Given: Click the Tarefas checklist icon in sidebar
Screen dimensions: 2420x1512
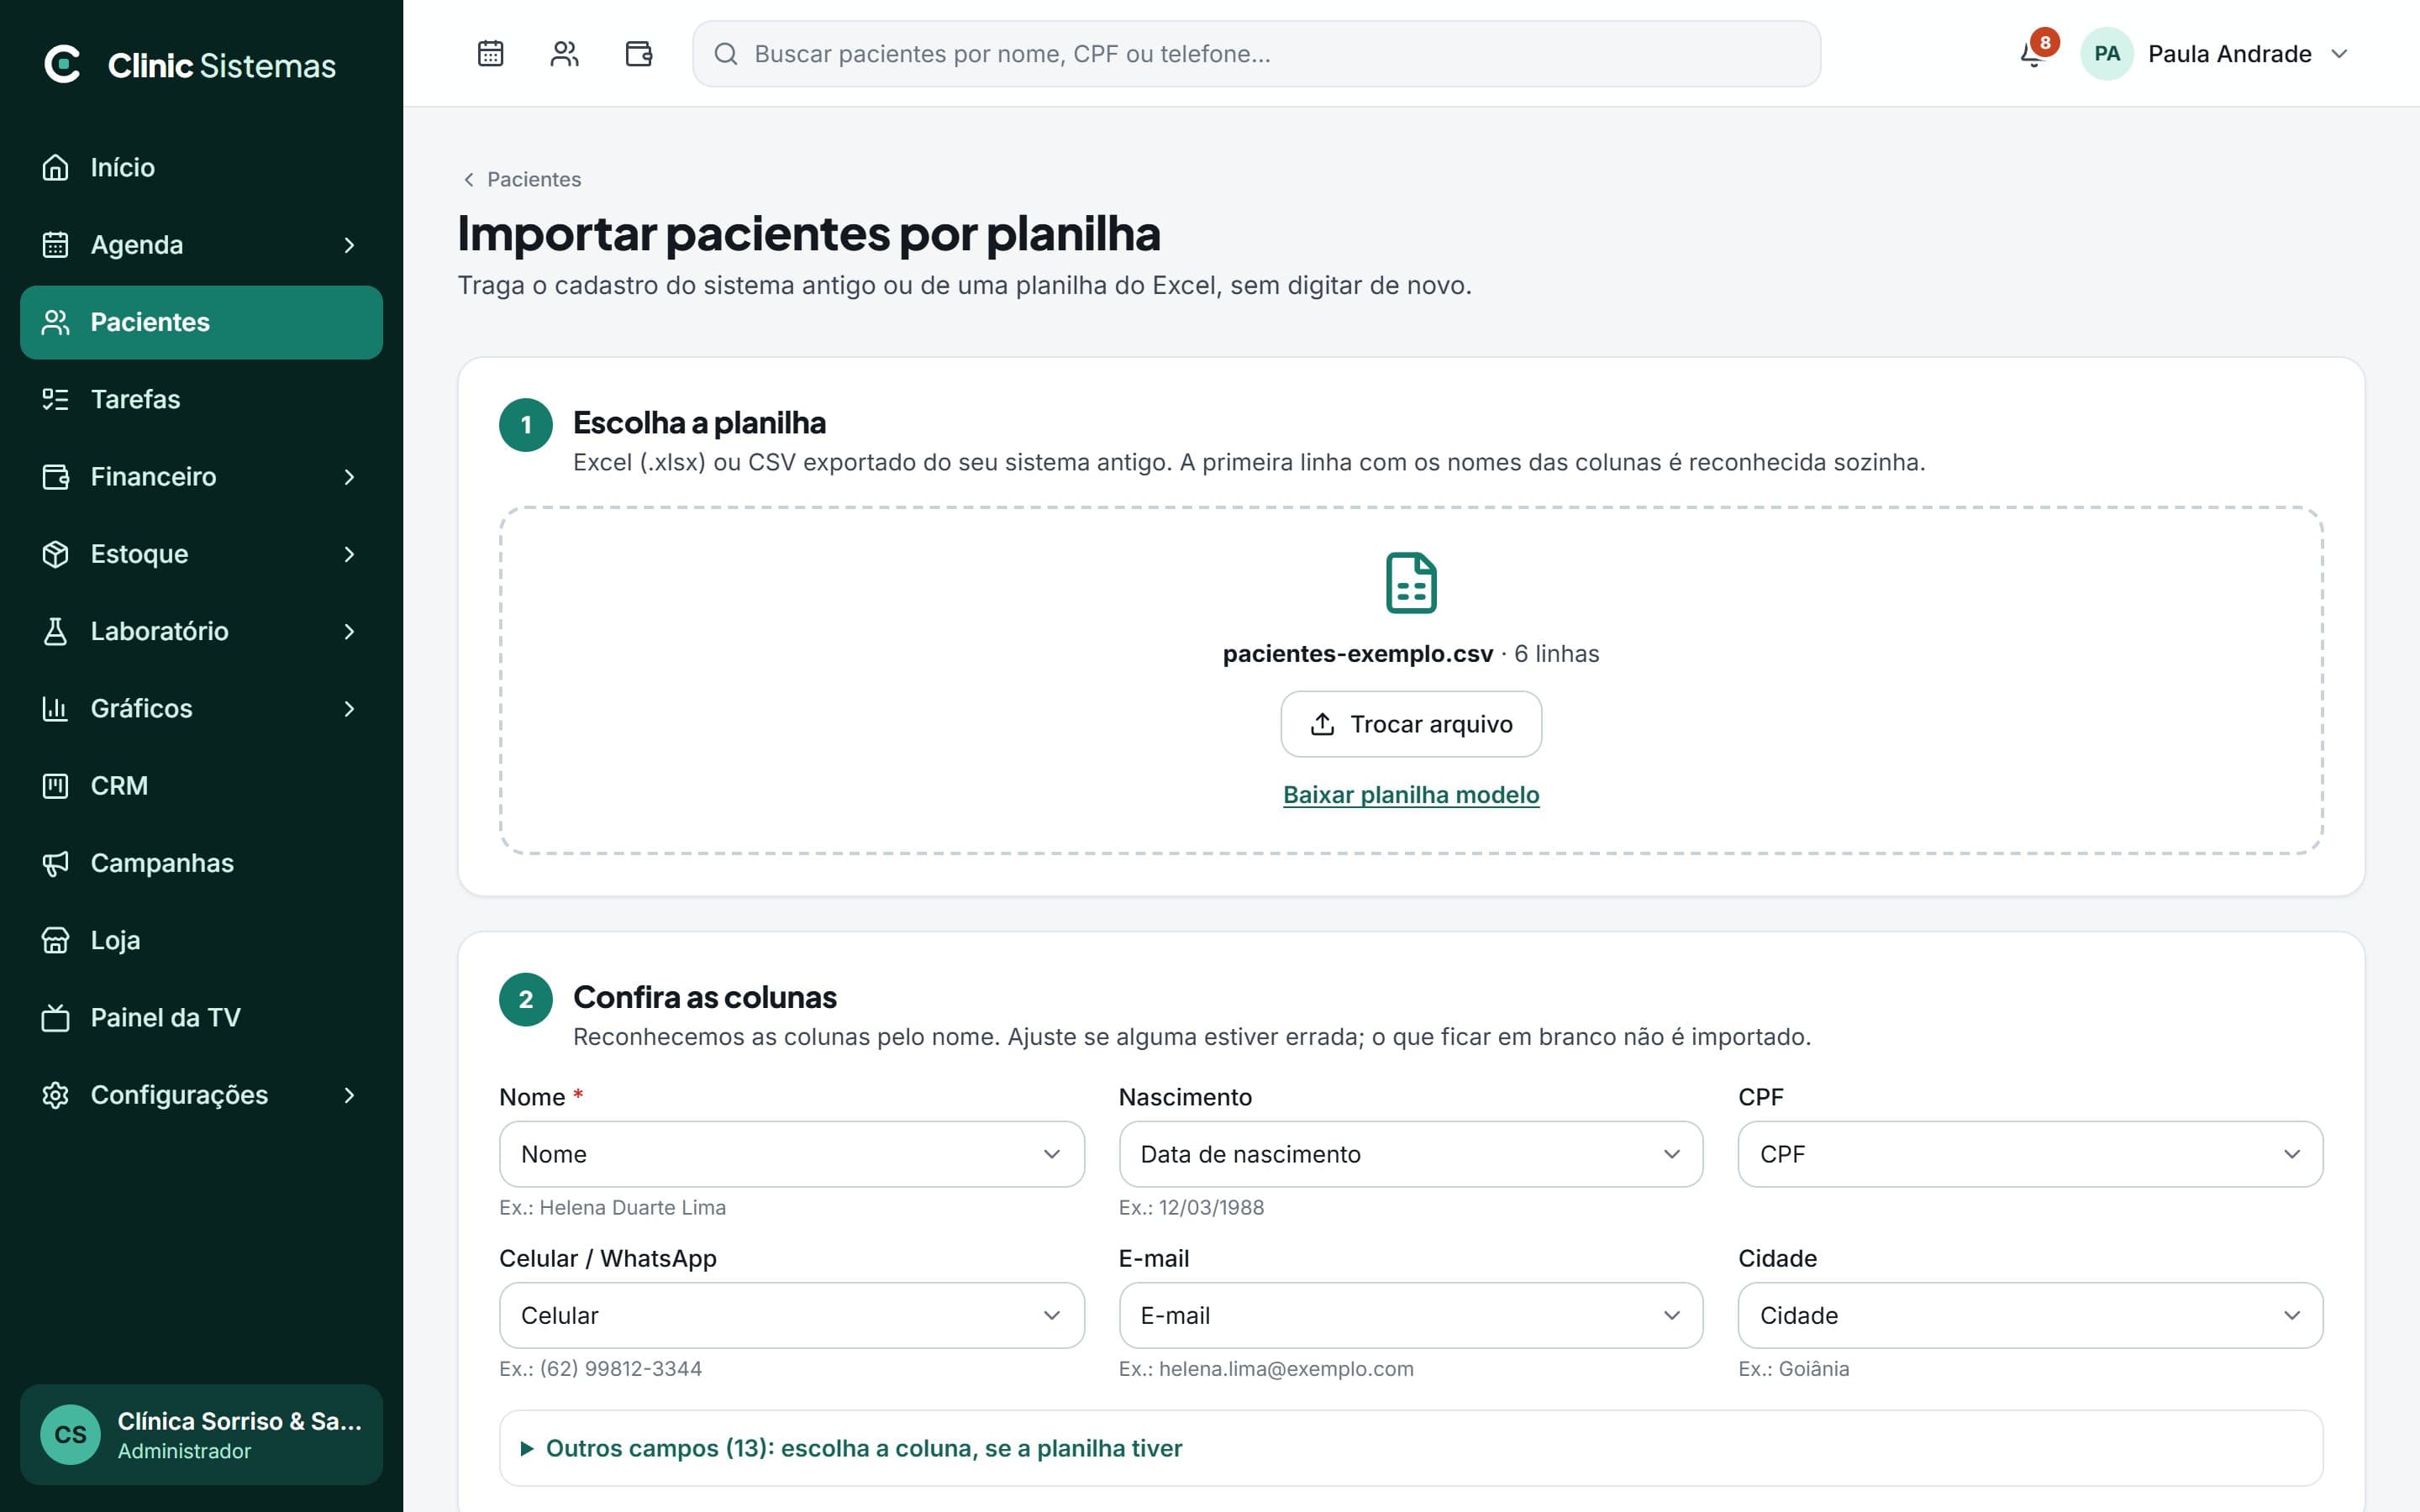Looking at the screenshot, I should 56,399.
